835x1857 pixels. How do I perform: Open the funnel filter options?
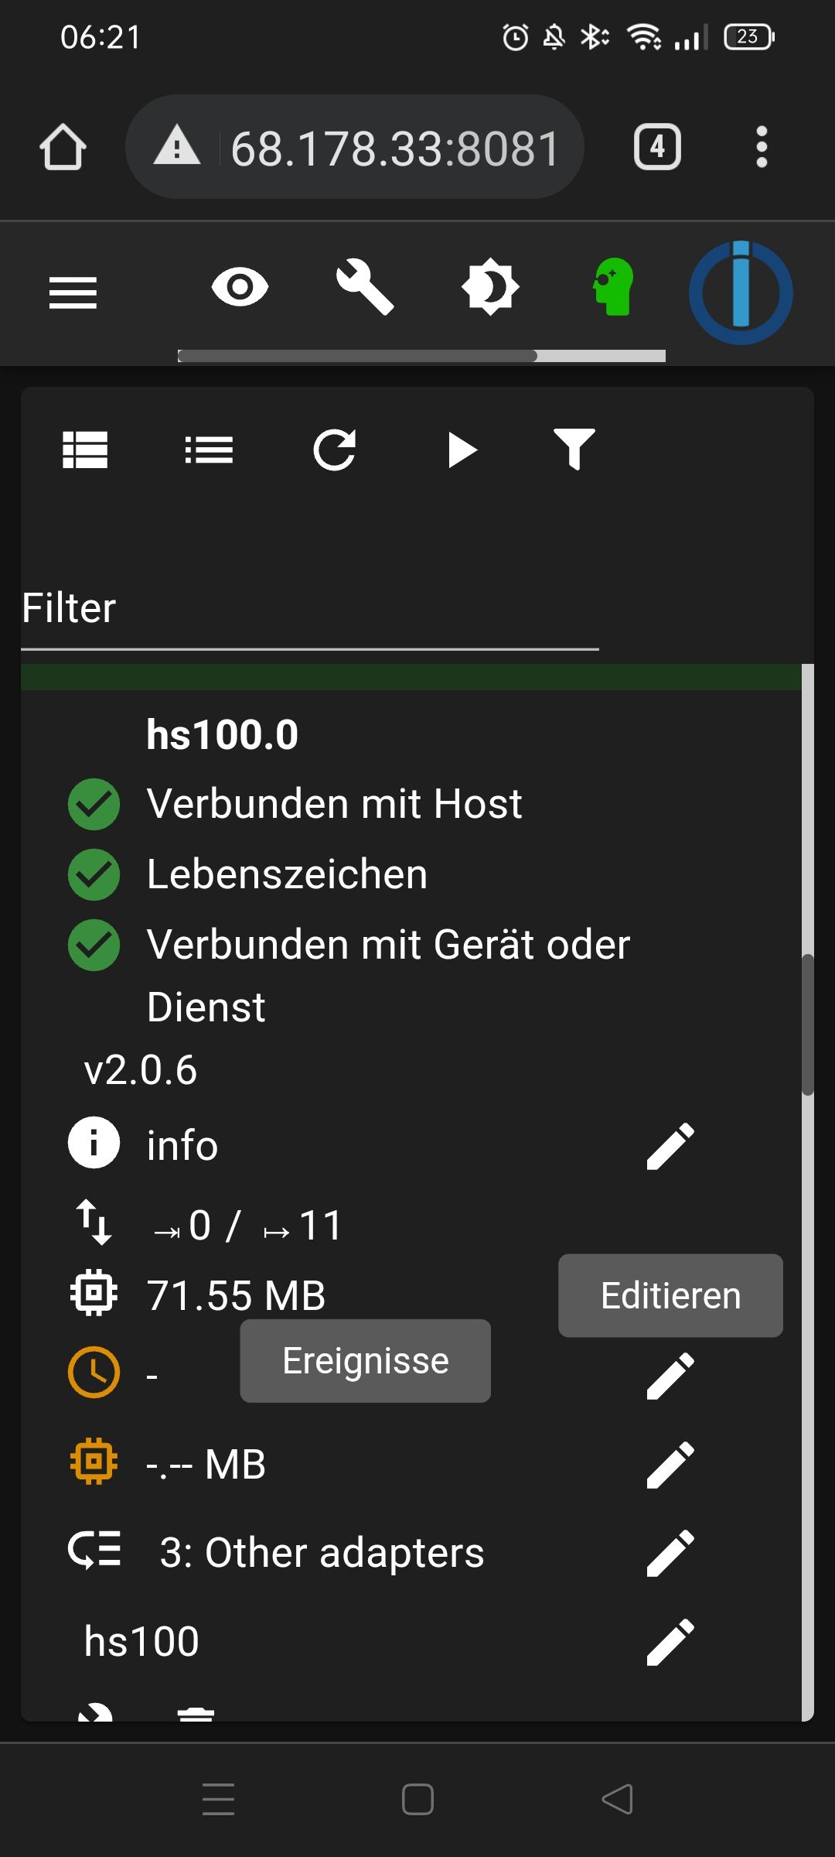click(574, 450)
